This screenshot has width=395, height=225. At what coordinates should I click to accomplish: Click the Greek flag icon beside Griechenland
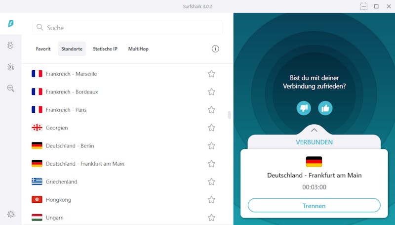37,181
